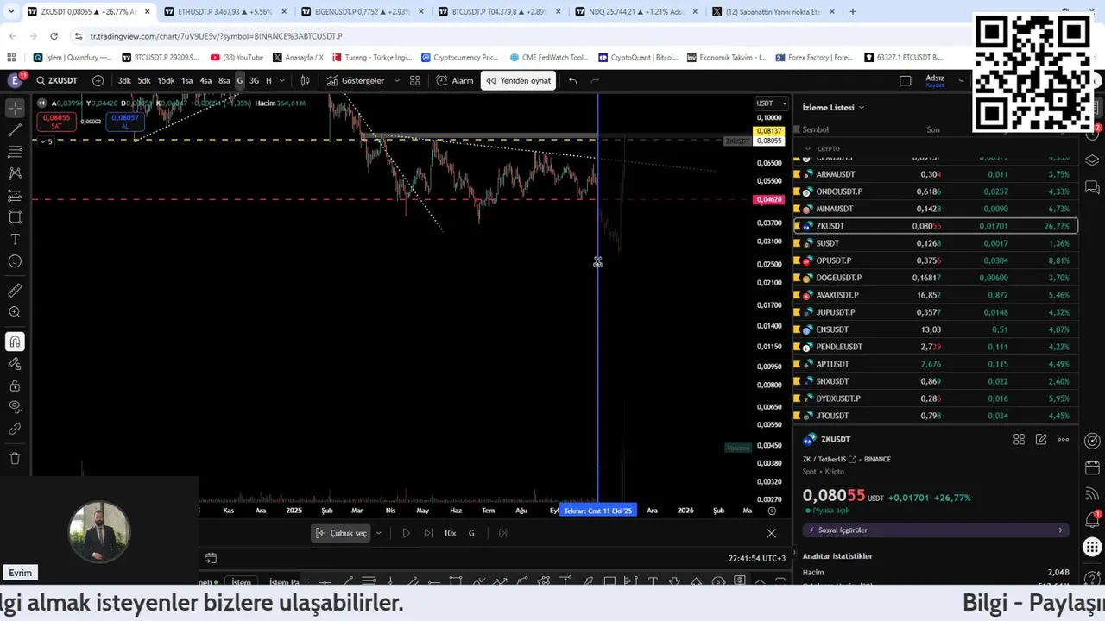Open indicator templates grid icon
The width and height of the screenshot is (1105, 621).
[x=414, y=80]
